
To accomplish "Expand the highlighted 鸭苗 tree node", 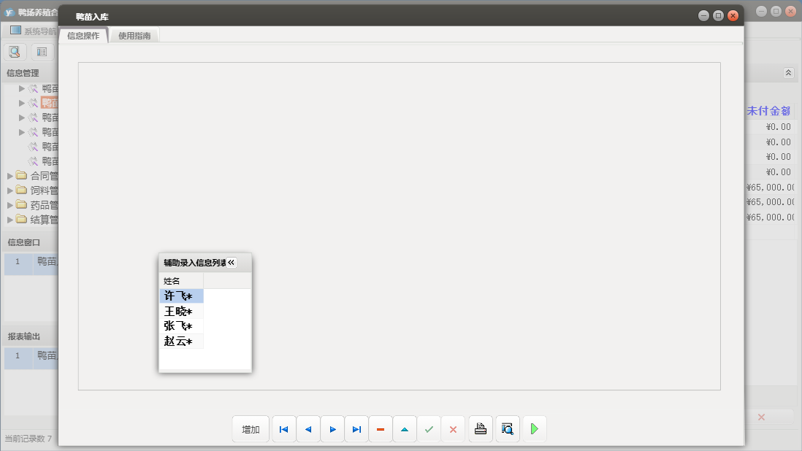I will (x=21, y=103).
